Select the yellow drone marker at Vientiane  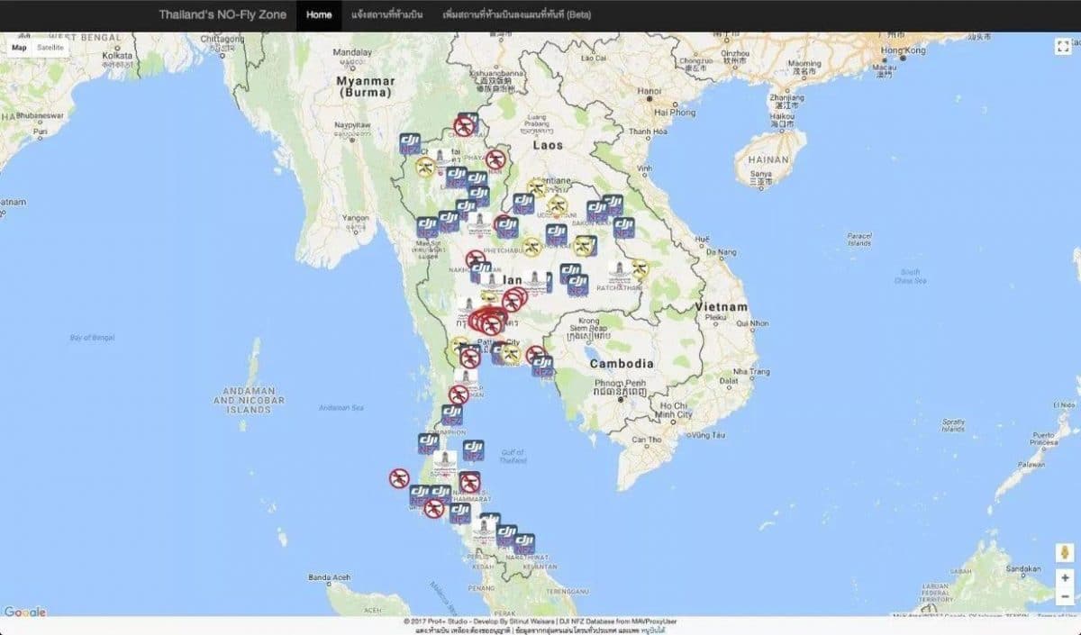point(537,187)
